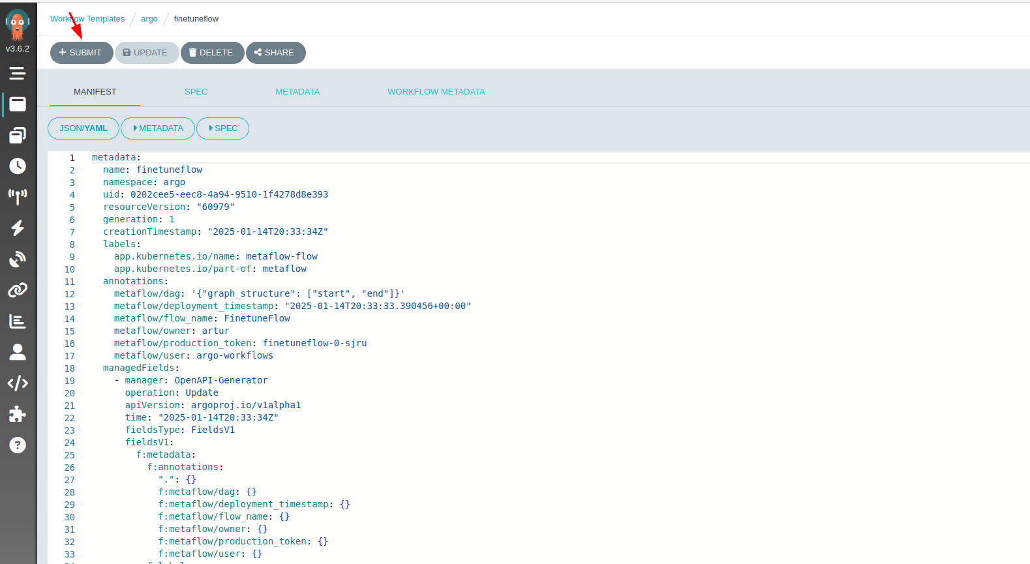Select the Manifest tab

[95, 92]
